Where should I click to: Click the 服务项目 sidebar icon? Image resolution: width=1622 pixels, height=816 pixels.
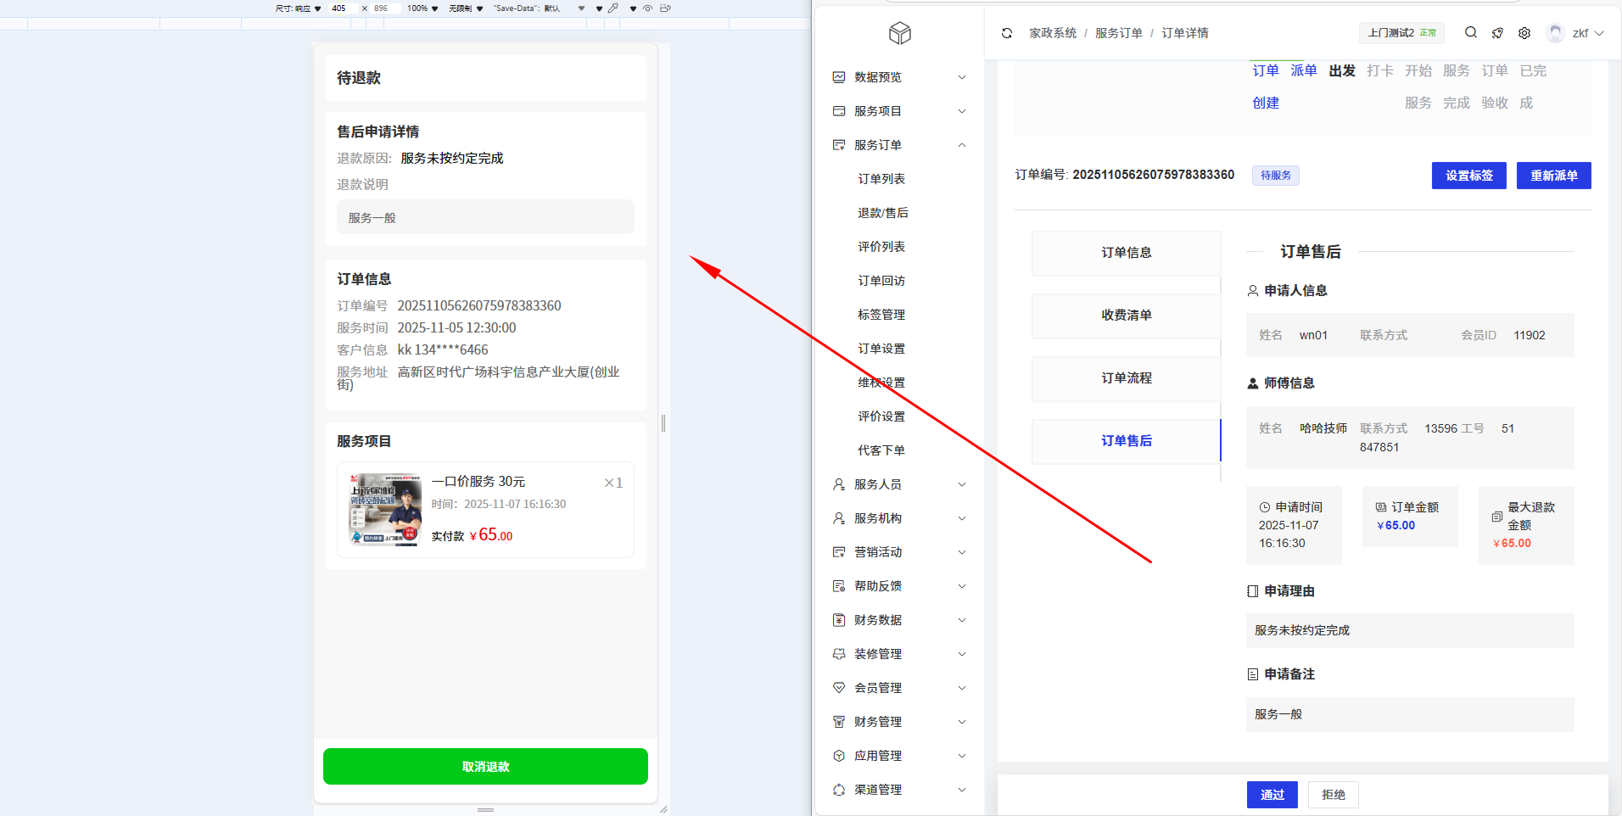point(839,111)
